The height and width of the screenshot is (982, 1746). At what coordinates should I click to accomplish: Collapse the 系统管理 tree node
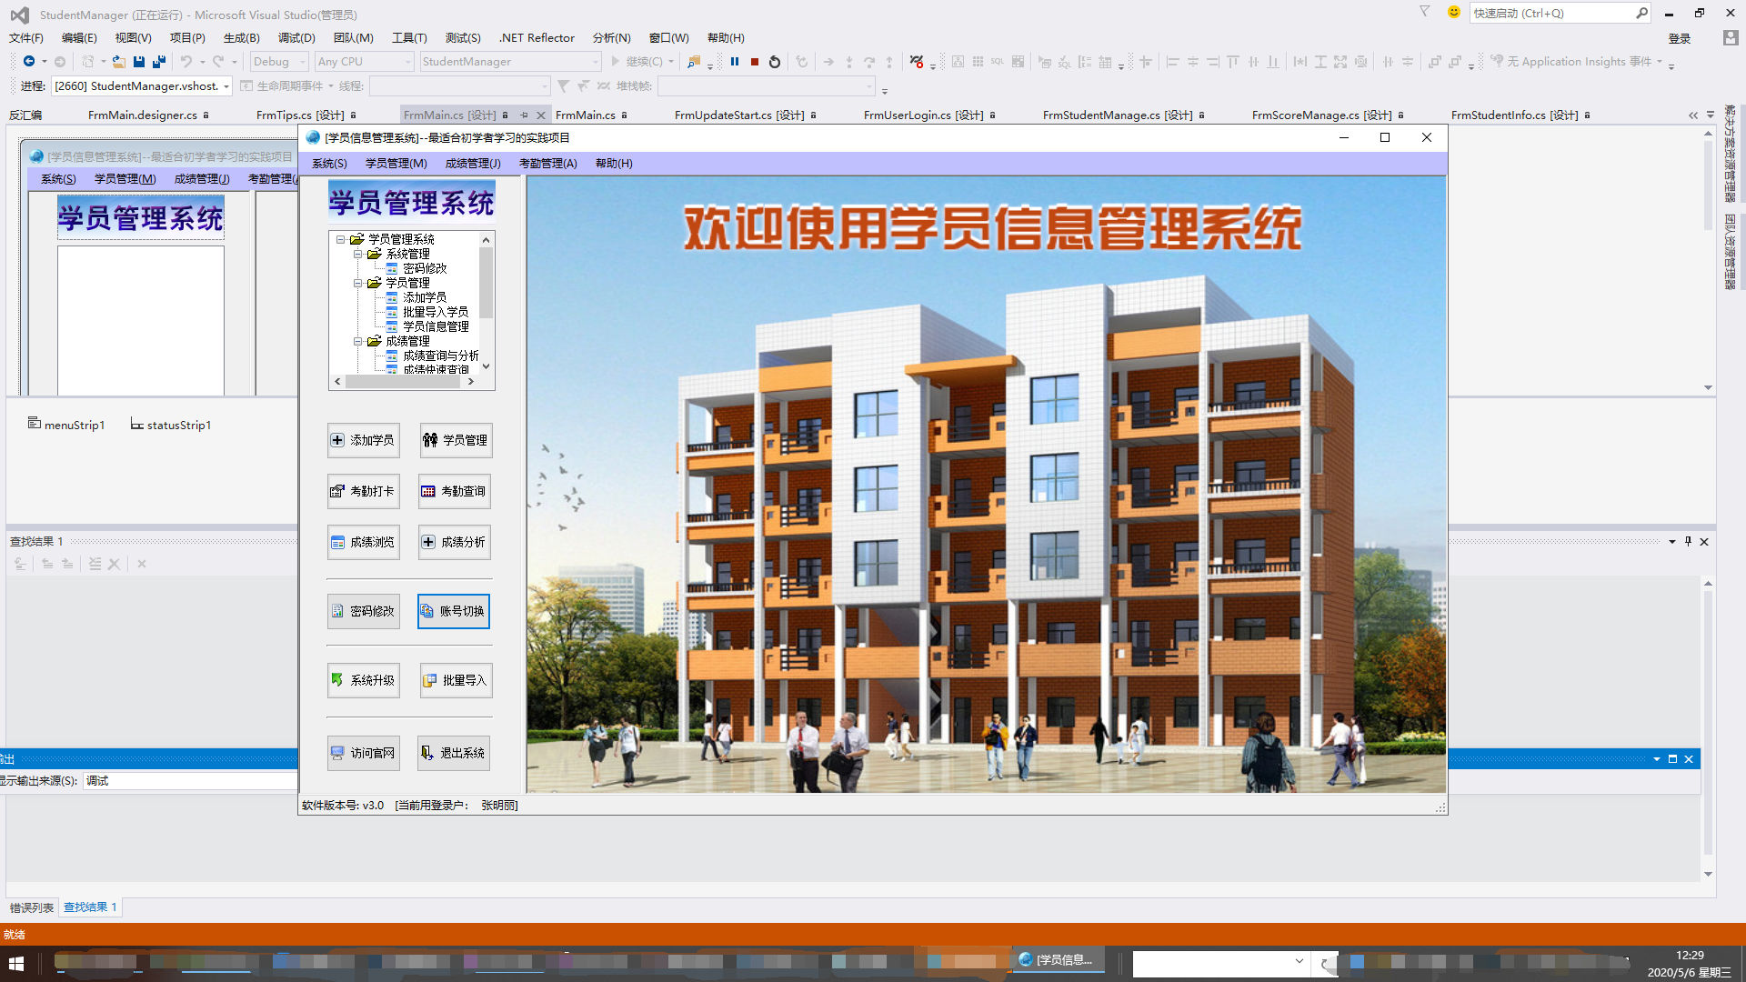pos(358,254)
